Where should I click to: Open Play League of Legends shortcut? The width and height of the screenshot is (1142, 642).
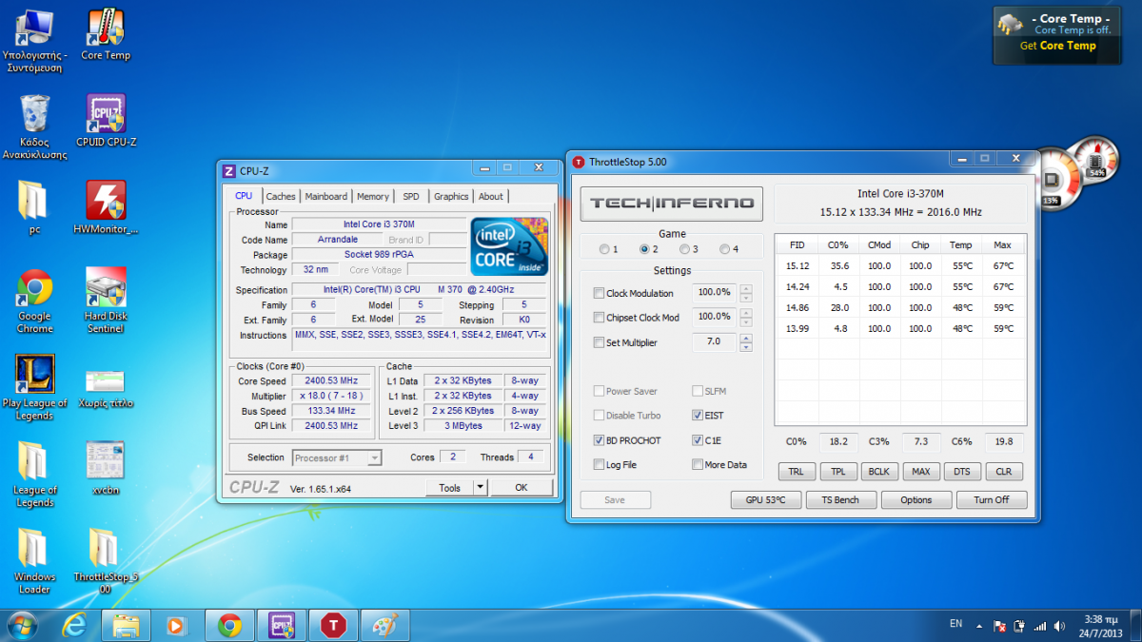34,388
